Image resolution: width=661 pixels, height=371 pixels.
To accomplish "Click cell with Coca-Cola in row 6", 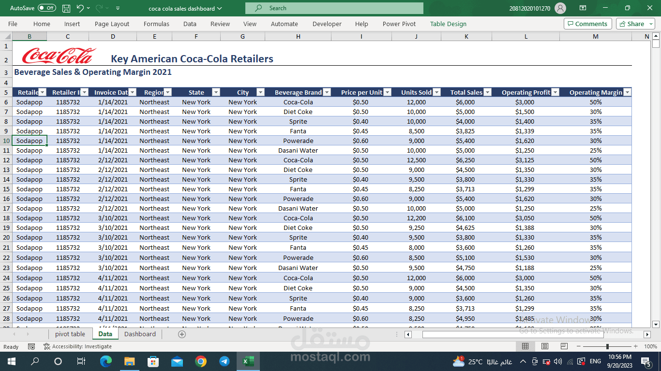I will pyautogui.click(x=298, y=102).
